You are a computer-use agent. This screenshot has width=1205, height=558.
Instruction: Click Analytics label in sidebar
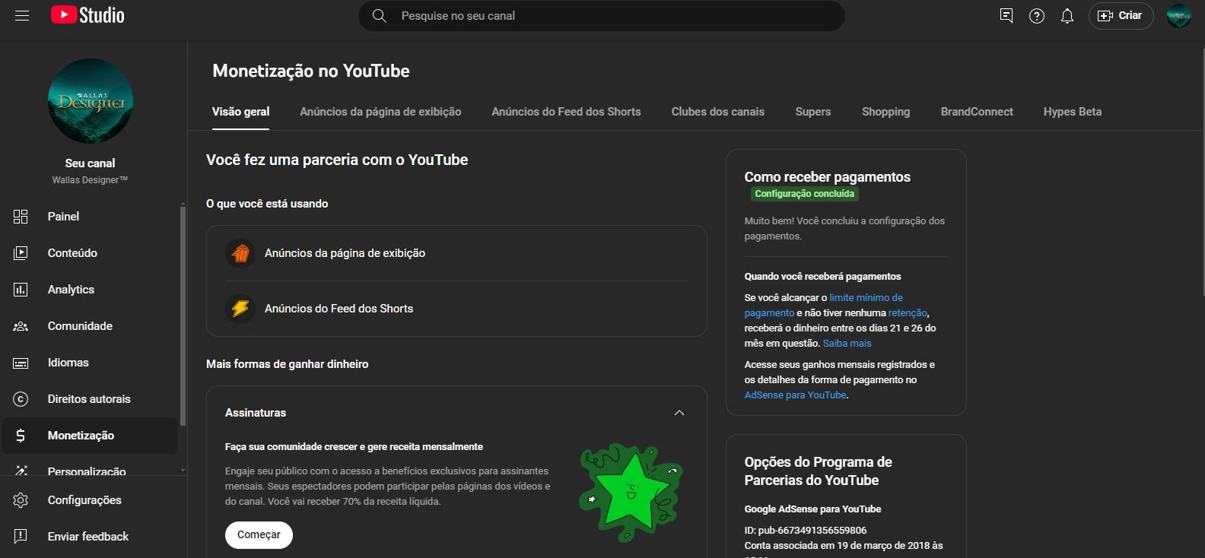coord(71,290)
